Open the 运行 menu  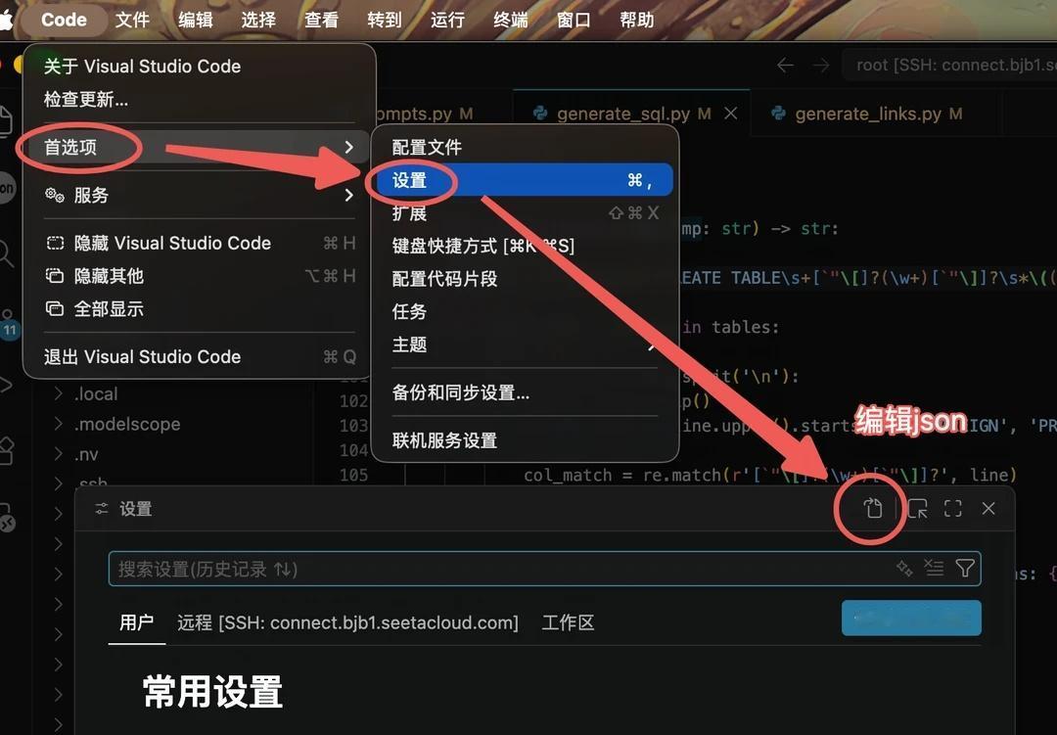click(447, 20)
